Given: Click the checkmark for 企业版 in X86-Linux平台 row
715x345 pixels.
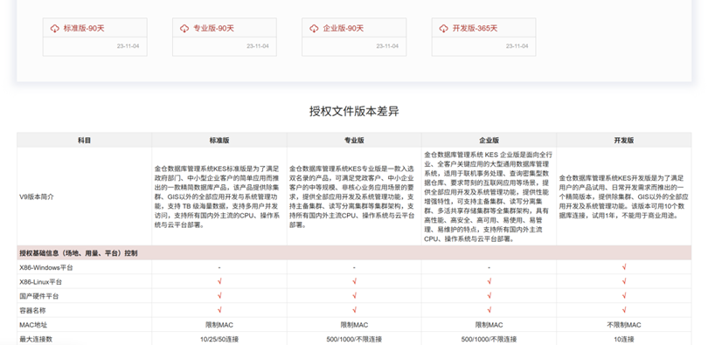Looking at the screenshot, I should tap(489, 281).
